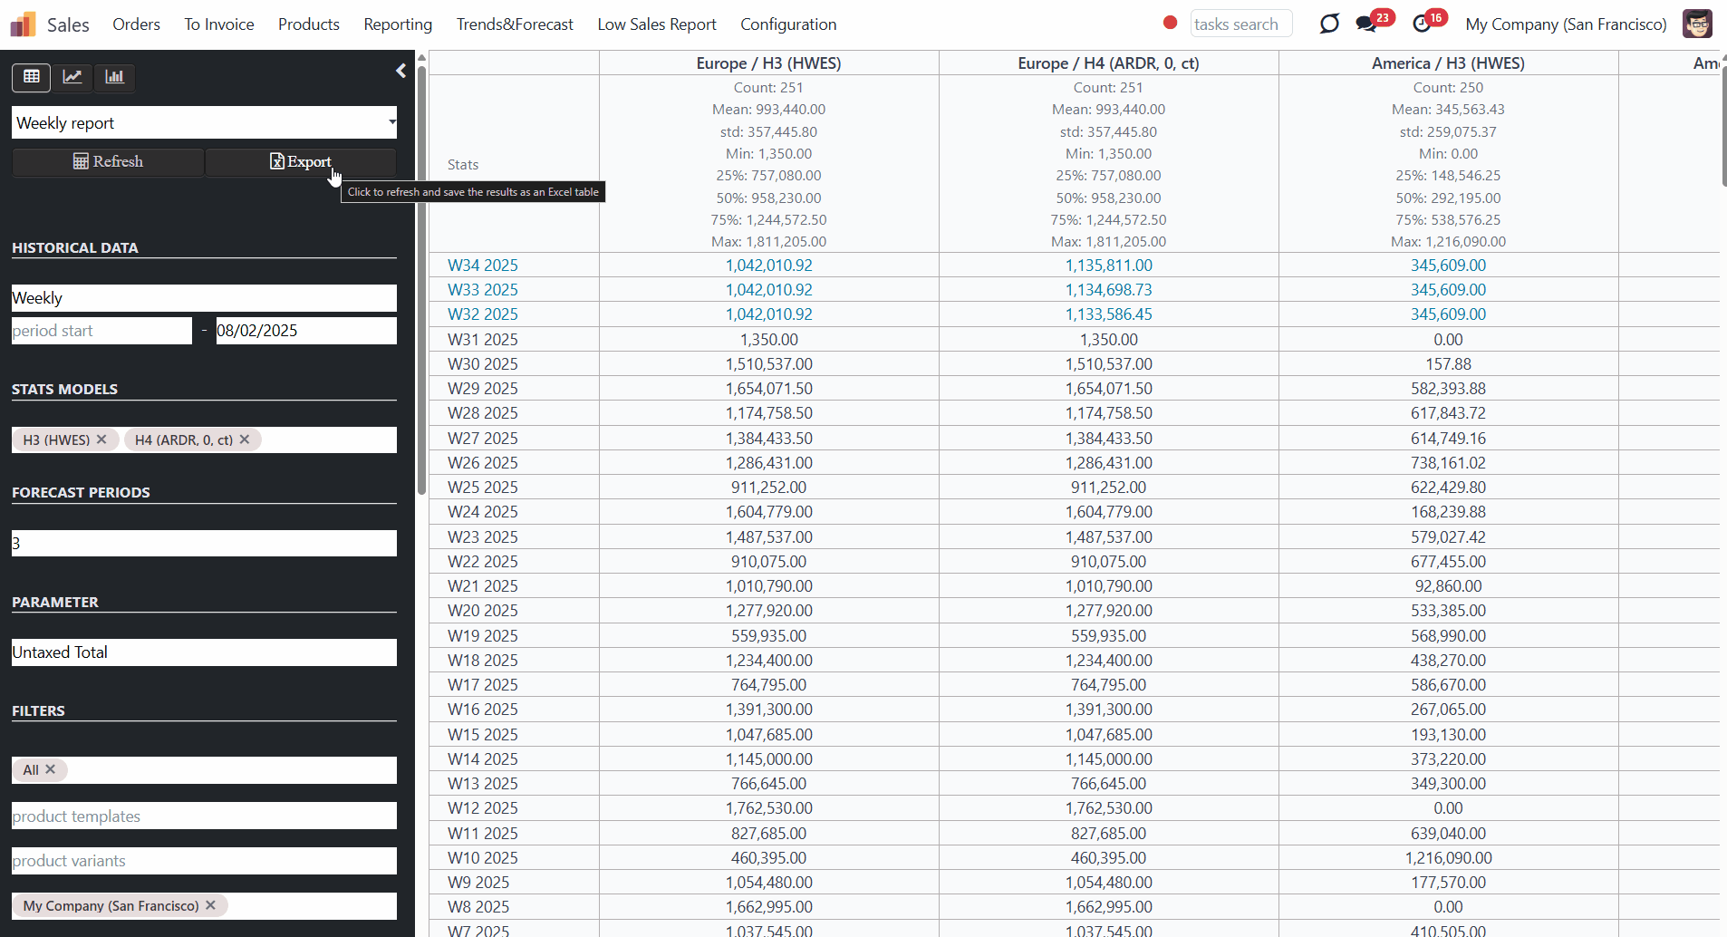Open the Orders menu

[x=137, y=24]
